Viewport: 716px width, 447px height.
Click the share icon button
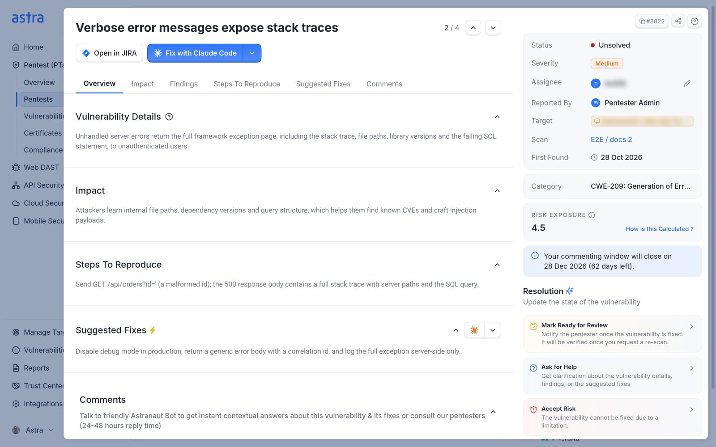[678, 21]
